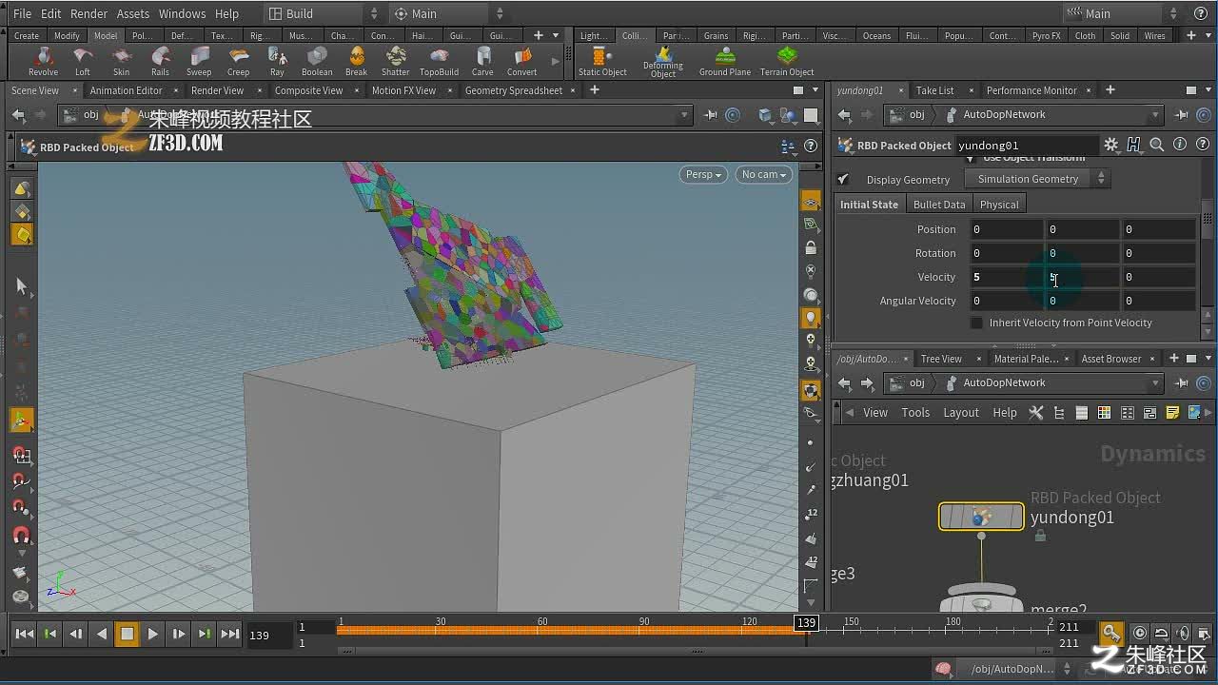Open Simulation Geometry dropdown
Image resolution: width=1218 pixels, height=685 pixels.
(x=1037, y=179)
